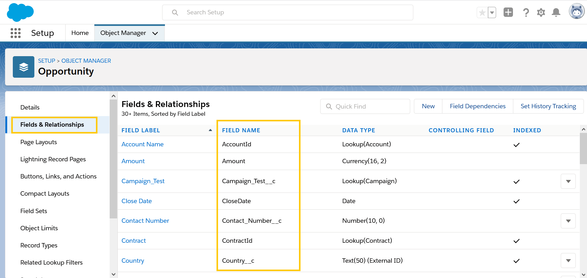The height and width of the screenshot is (278, 587).
Task: Expand the Object Manager tab chevron
Action: pos(155,33)
